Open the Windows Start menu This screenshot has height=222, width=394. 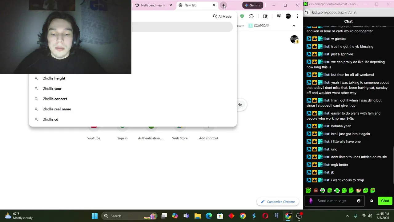point(94,216)
